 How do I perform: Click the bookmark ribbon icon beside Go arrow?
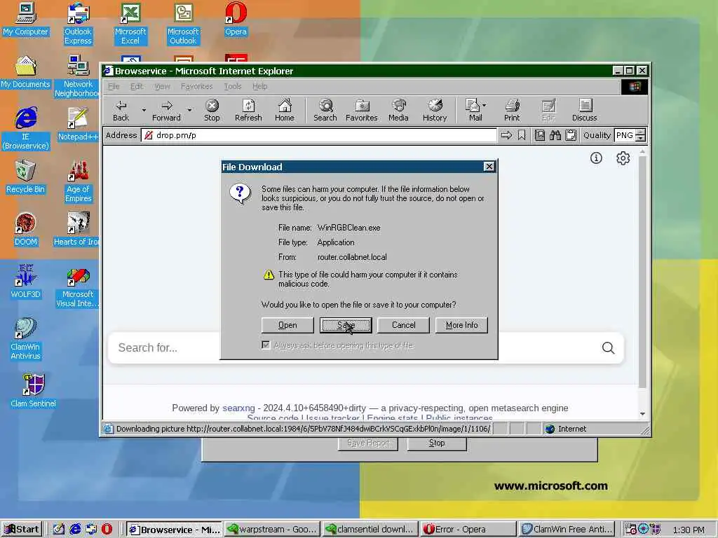point(522,135)
